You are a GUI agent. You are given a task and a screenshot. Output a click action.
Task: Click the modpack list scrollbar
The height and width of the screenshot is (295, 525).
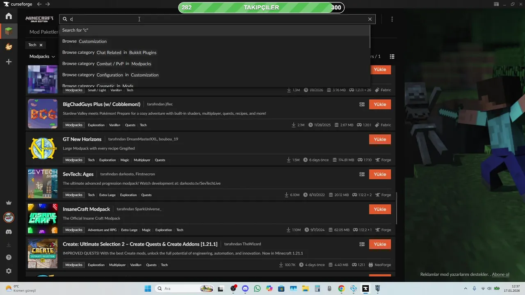(x=396, y=208)
